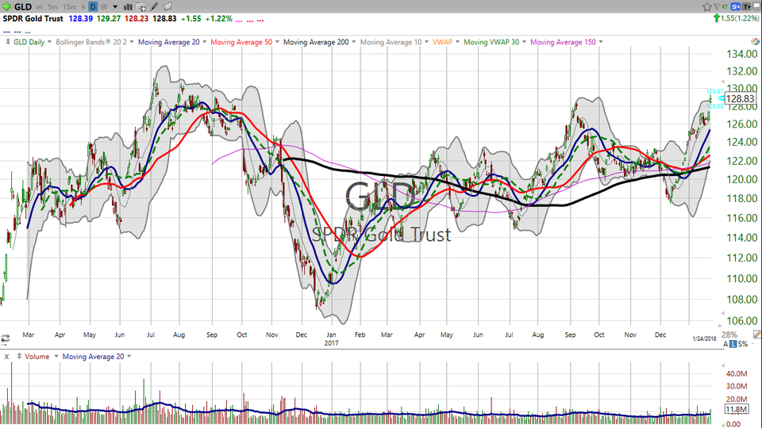Image resolution: width=762 pixels, height=428 pixels.
Task: Expand the Moving Average 150 dropdown
Action: pos(601,42)
